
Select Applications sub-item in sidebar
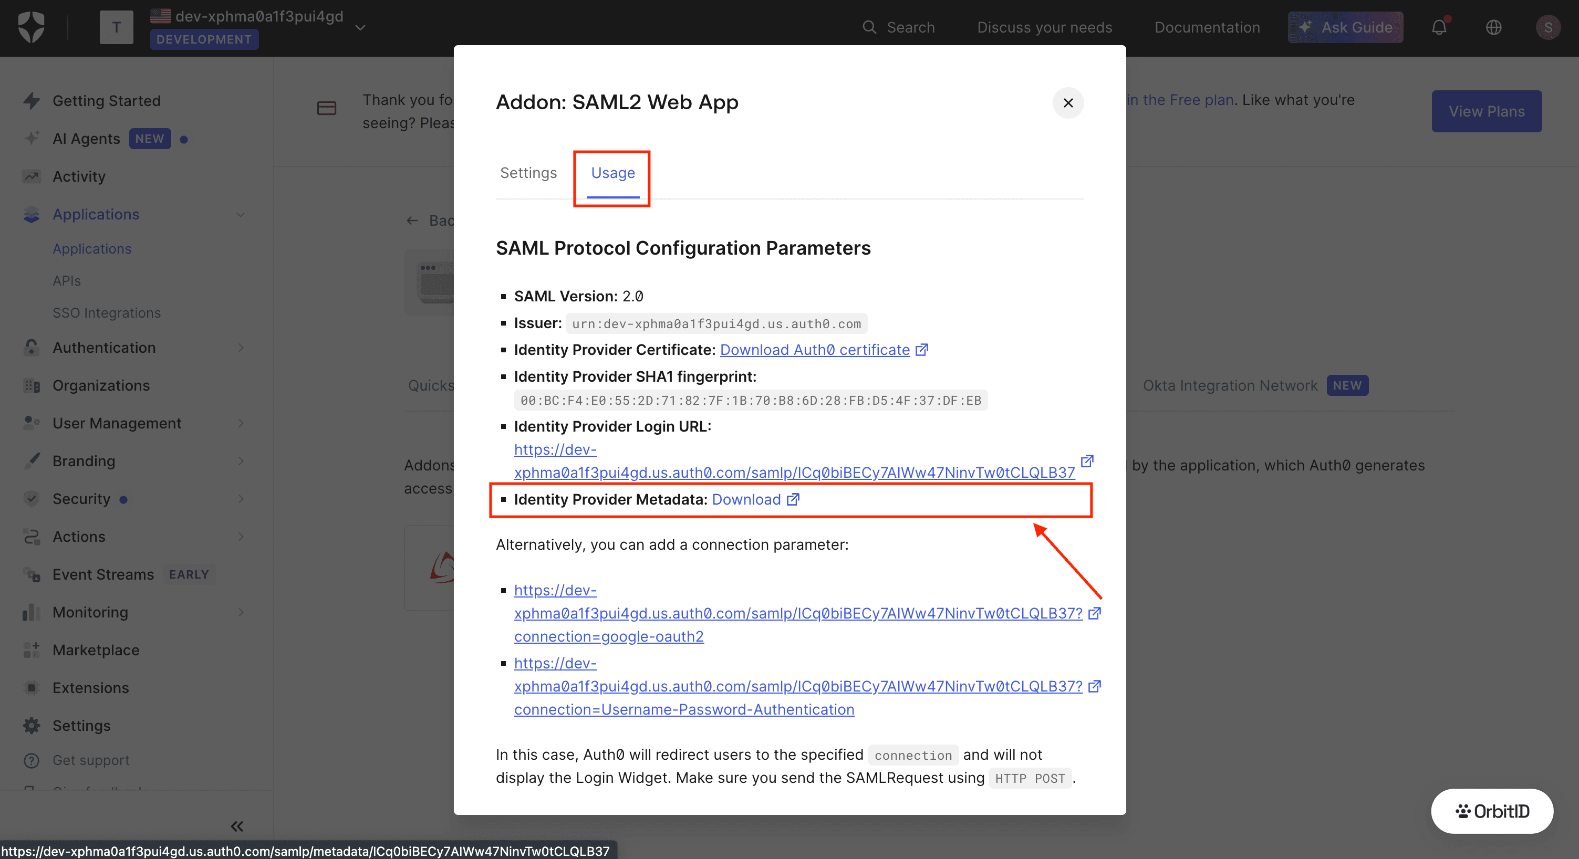92,249
